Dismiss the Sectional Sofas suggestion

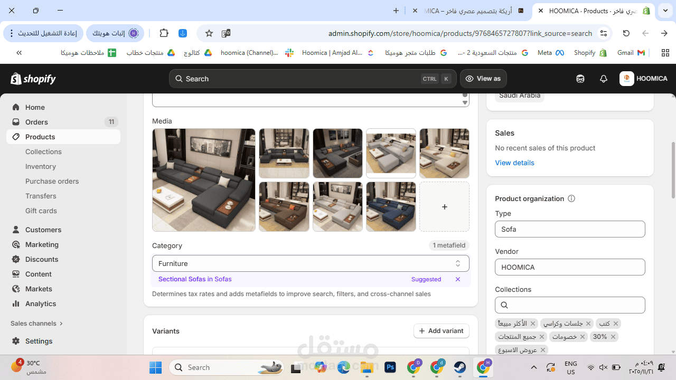point(458,279)
